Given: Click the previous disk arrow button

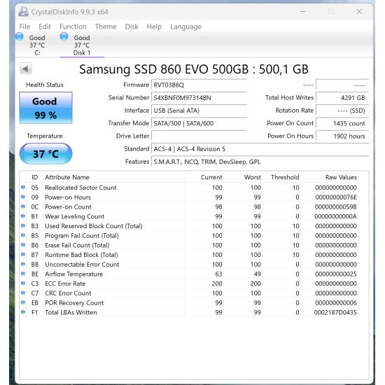Looking at the screenshot, I should coord(25,69).
